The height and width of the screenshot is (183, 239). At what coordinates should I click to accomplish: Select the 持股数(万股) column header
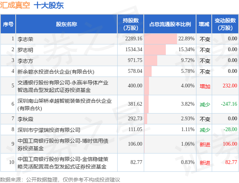pos(131,24)
